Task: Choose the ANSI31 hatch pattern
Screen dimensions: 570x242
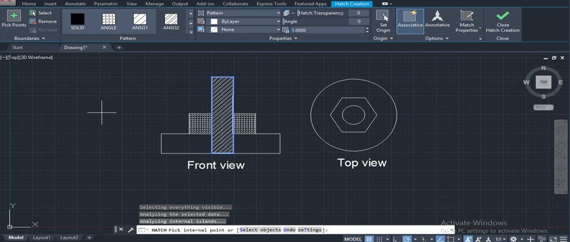Action: click(x=140, y=21)
